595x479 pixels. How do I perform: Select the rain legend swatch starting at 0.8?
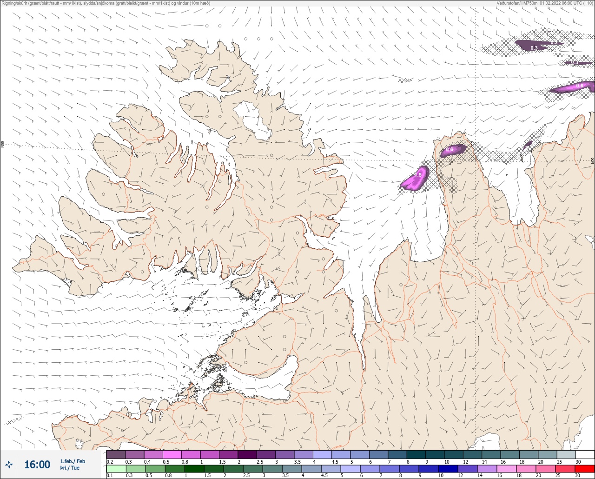click(174, 469)
